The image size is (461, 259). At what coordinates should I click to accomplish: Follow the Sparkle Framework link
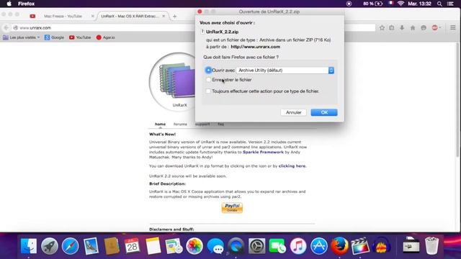coord(263,152)
